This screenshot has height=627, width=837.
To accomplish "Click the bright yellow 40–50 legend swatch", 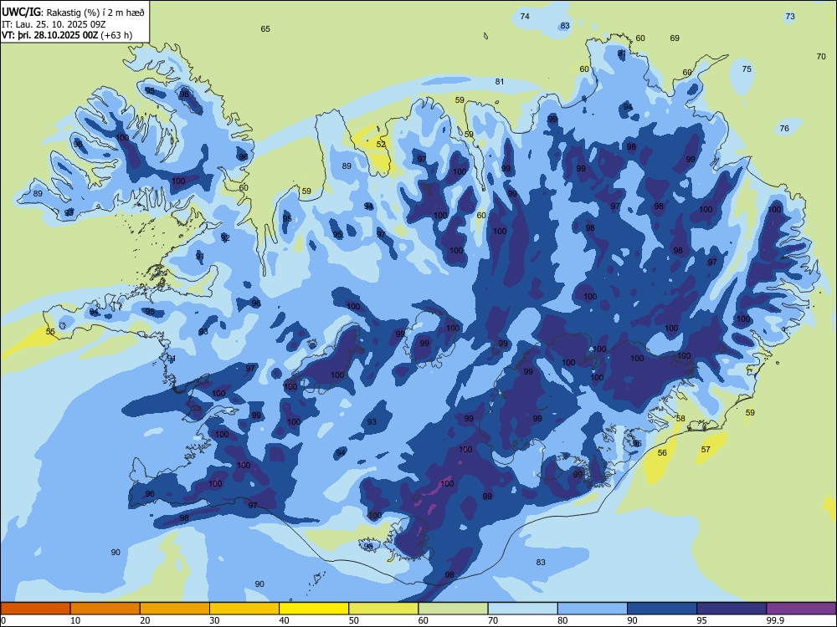I will [x=314, y=609].
